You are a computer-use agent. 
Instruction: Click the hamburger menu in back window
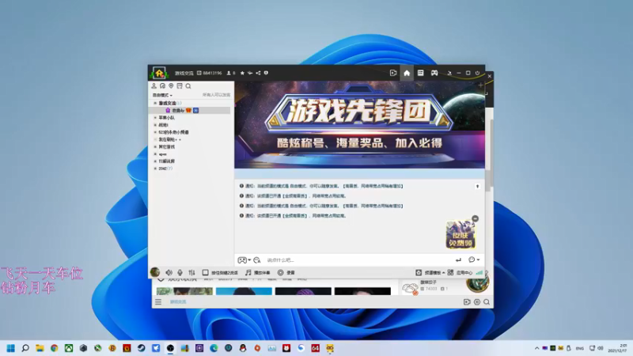coord(158,302)
